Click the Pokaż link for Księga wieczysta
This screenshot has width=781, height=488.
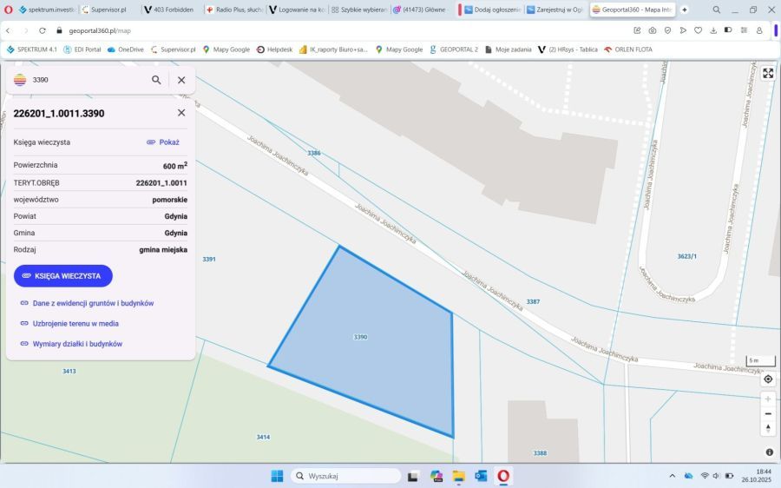click(x=163, y=142)
